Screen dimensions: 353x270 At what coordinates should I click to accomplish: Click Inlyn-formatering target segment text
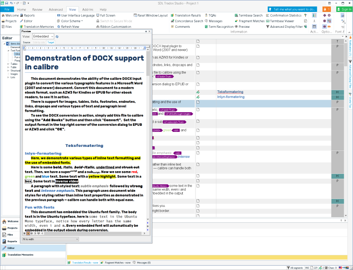coord(231,97)
